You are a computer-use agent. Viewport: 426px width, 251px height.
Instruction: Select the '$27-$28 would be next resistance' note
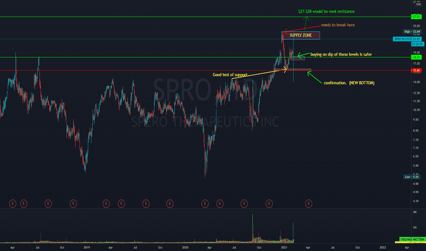326,11
